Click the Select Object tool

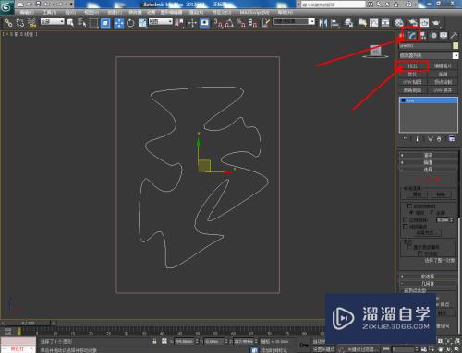(70, 23)
